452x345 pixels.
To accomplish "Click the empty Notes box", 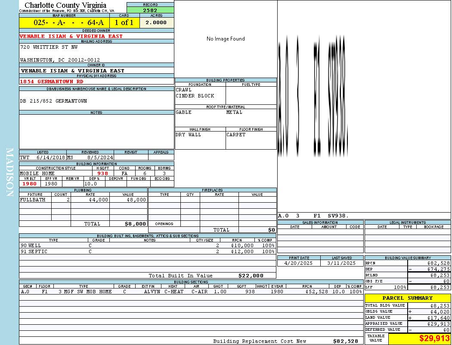I will pos(96,131).
